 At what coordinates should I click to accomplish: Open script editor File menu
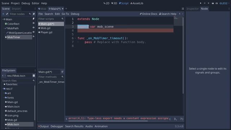[40, 14]
